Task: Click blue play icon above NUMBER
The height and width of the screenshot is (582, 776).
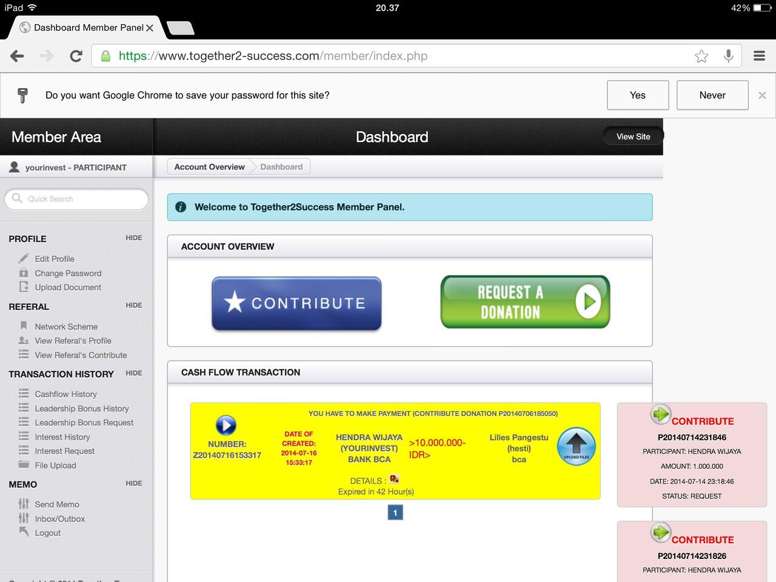Action: click(x=226, y=426)
